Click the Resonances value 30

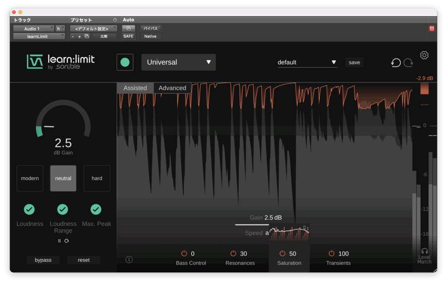click(244, 253)
